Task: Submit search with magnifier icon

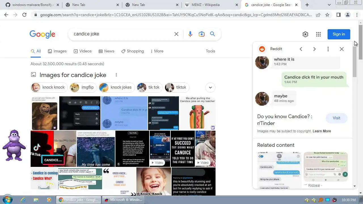Action: tap(212, 34)
